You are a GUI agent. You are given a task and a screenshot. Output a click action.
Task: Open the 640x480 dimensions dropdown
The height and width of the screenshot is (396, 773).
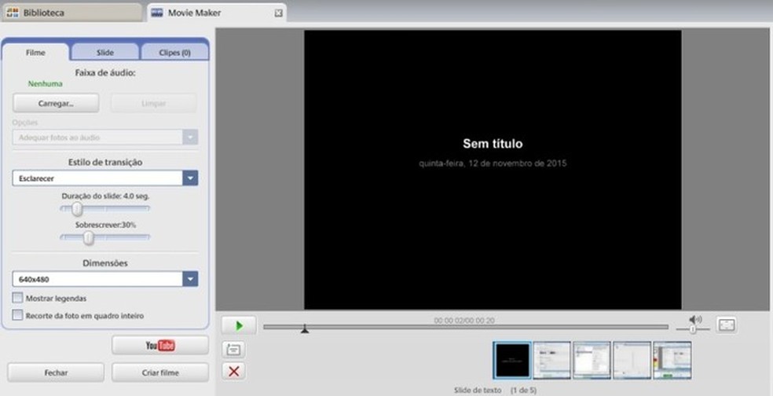coord(105,279)
